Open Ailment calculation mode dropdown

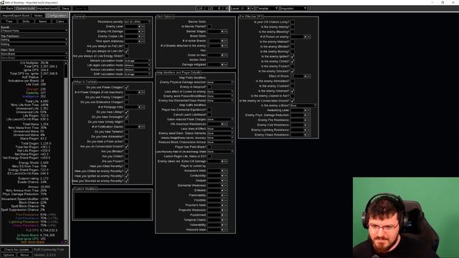click(138, 61)
